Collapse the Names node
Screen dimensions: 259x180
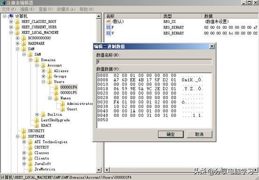pos(50,98)
